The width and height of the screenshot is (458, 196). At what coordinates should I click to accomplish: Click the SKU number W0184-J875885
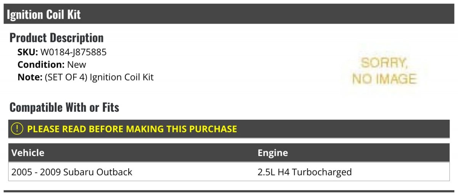tap(73, 52)
